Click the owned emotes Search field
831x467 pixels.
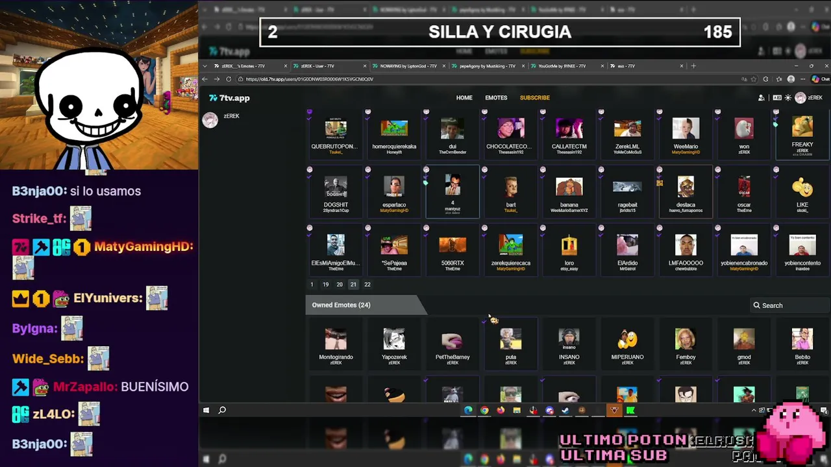pos(789,305)
